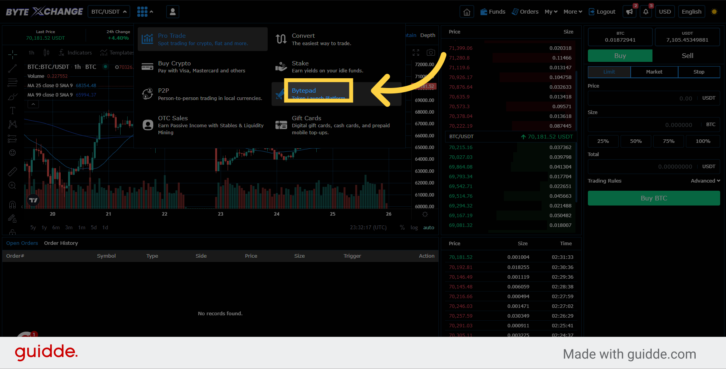Collapse the indicator legend chevron

[33, 104]
